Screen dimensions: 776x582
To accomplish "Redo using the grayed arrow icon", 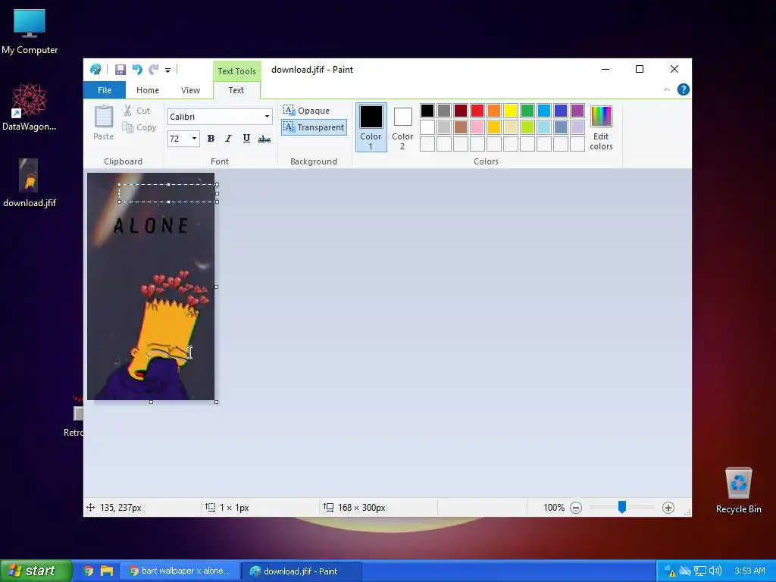I will point(154,70).
